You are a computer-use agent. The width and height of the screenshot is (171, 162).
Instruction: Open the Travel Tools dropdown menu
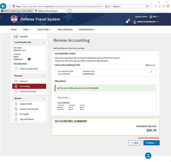point(44,30)
